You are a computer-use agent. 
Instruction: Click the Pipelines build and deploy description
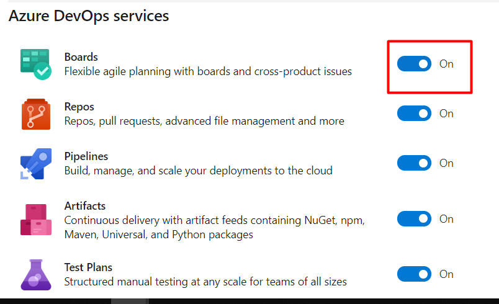pyautogui.click(x=198, y=171)
